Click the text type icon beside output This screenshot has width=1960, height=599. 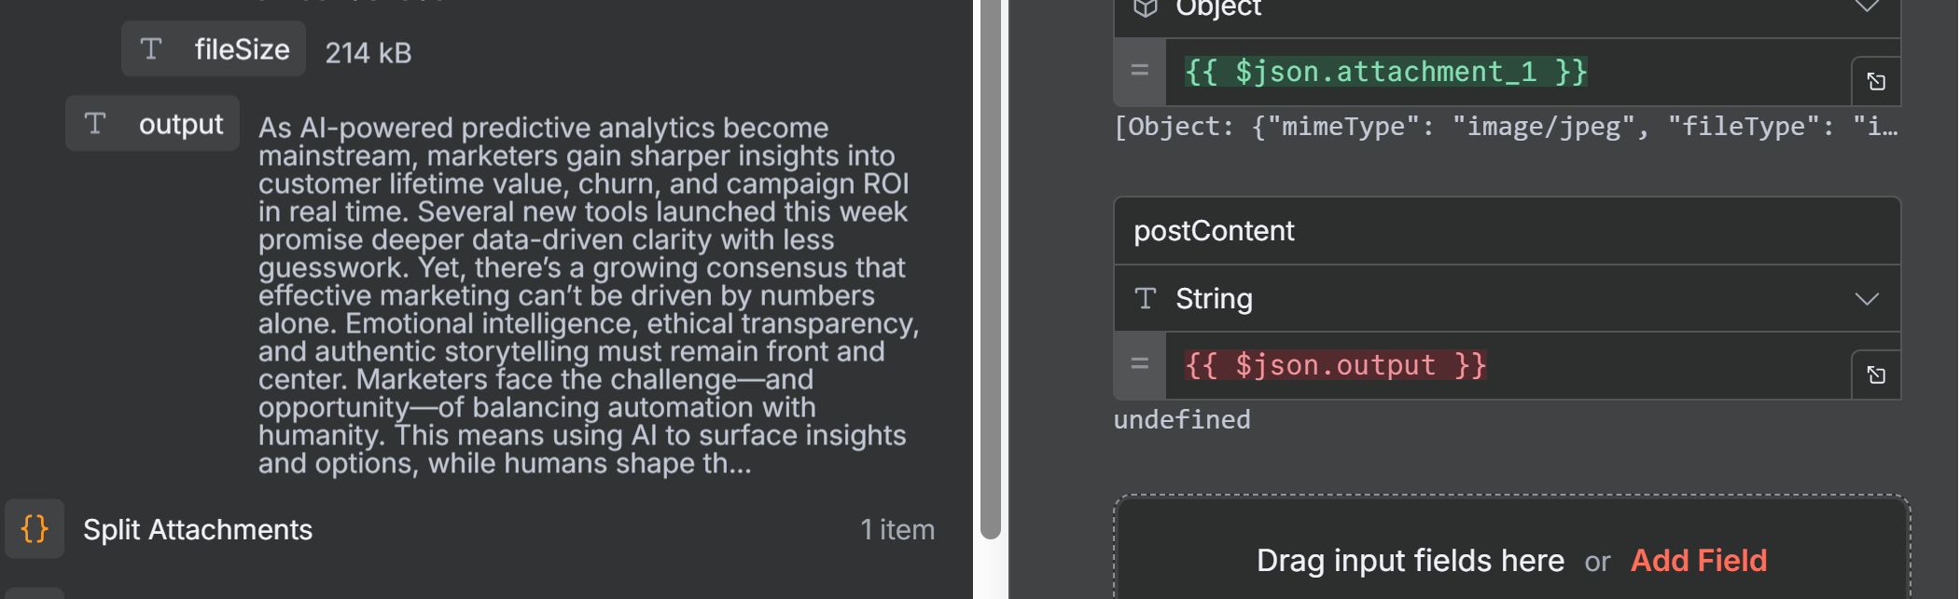point(95,124)
